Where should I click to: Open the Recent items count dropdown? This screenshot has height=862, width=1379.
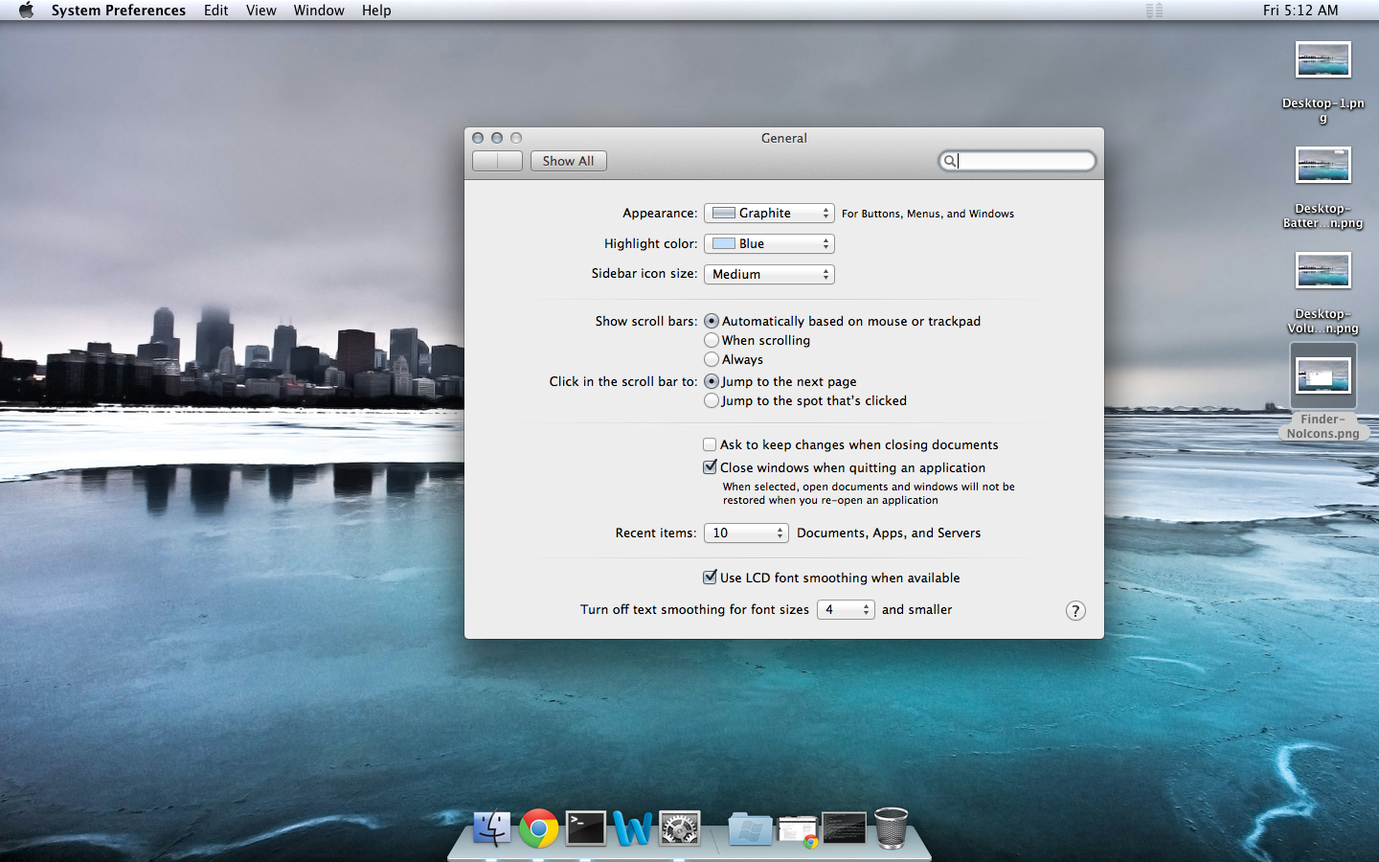tap(746, 533)
